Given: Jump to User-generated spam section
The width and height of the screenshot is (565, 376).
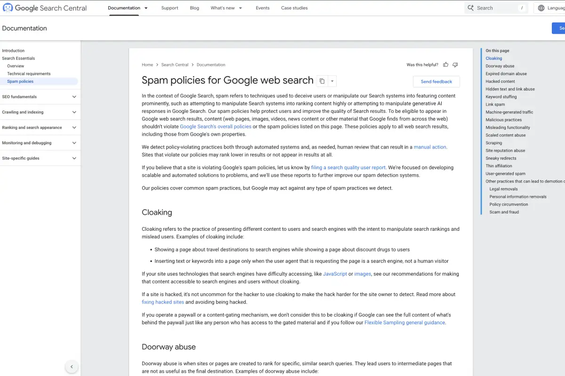Looking at the screenshot, I should click(506, 173).
